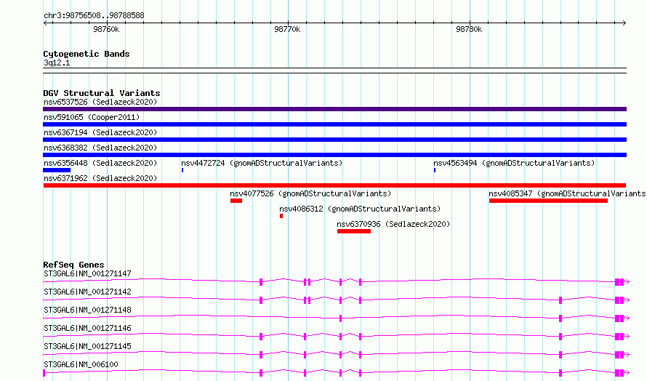This screenshot has height=381, width=647.
Task: Open the nsv6537526 (Sedlazeck2020) label
Action: (100, 102)
